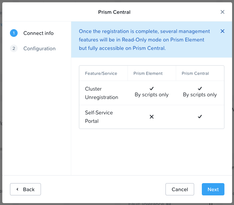
Task: Click the X mark for Self-Service Portal
Action: [x=152, y=117]
